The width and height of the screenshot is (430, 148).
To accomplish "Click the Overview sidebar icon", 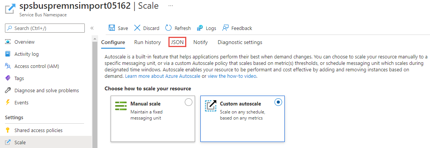I will point(8,42).
